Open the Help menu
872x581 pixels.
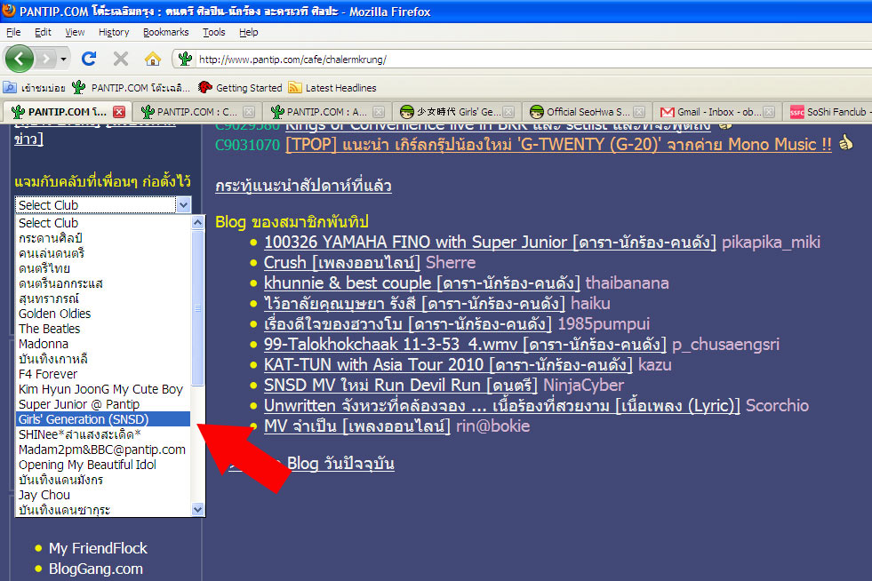pos(249,32)
